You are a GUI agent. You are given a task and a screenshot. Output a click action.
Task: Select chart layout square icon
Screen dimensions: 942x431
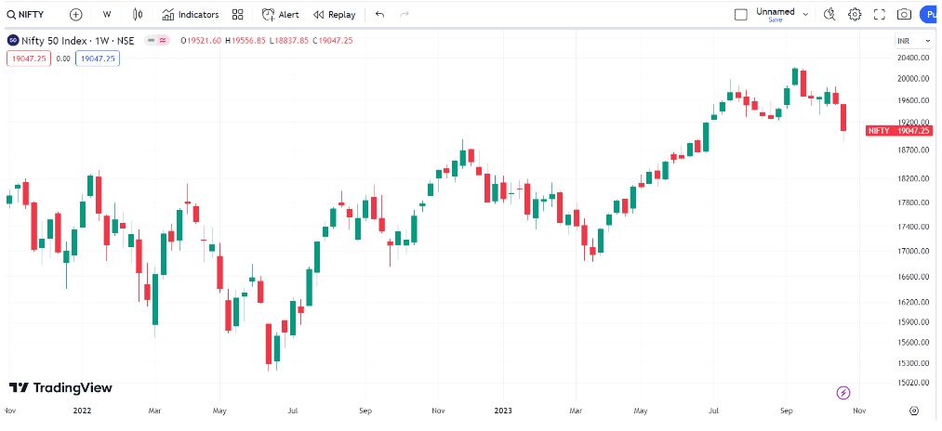(x=741, y=15)
